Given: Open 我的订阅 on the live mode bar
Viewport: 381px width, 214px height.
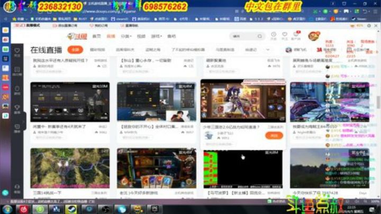Looking at the screenshot, I should [98, 25].
